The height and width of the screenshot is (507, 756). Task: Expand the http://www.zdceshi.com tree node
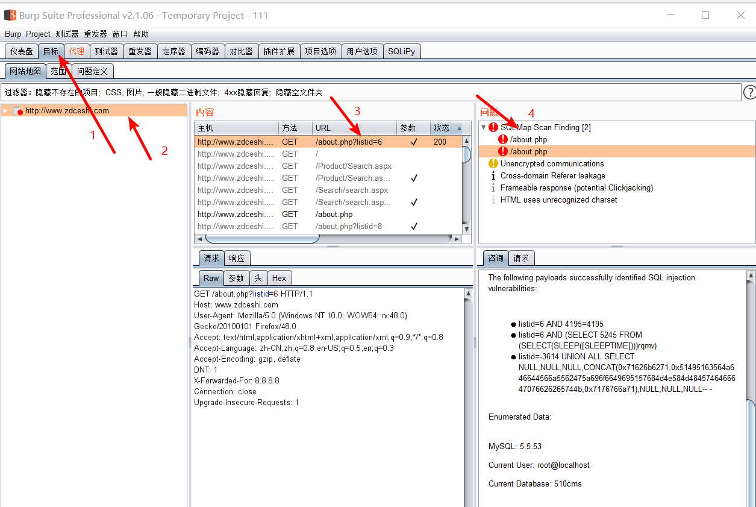[x=5, y=110]
